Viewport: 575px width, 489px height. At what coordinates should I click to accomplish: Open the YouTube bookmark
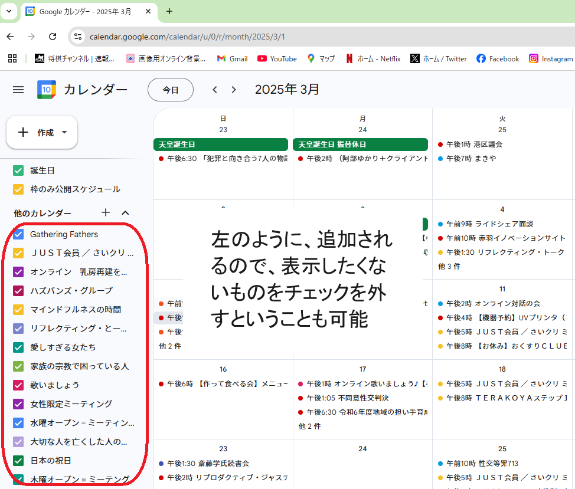277,58
